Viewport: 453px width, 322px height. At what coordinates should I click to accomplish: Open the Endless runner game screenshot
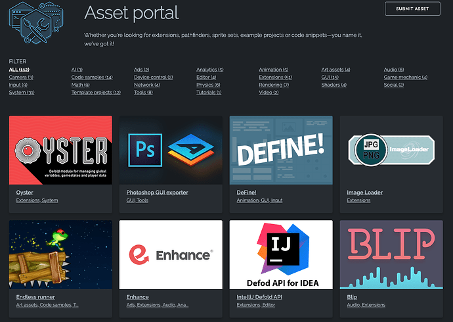tap(61, 255)
